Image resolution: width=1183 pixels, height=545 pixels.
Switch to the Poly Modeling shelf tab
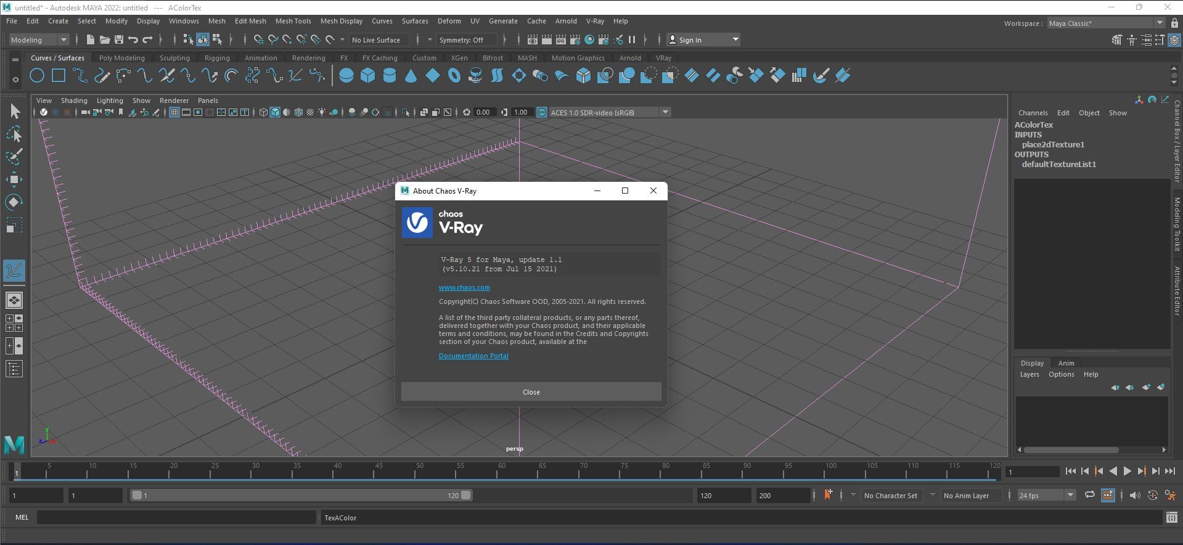tap(122, 58)
